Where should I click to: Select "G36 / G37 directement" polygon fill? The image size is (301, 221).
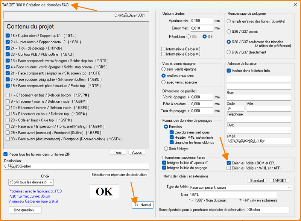click(x=229, y=52)
